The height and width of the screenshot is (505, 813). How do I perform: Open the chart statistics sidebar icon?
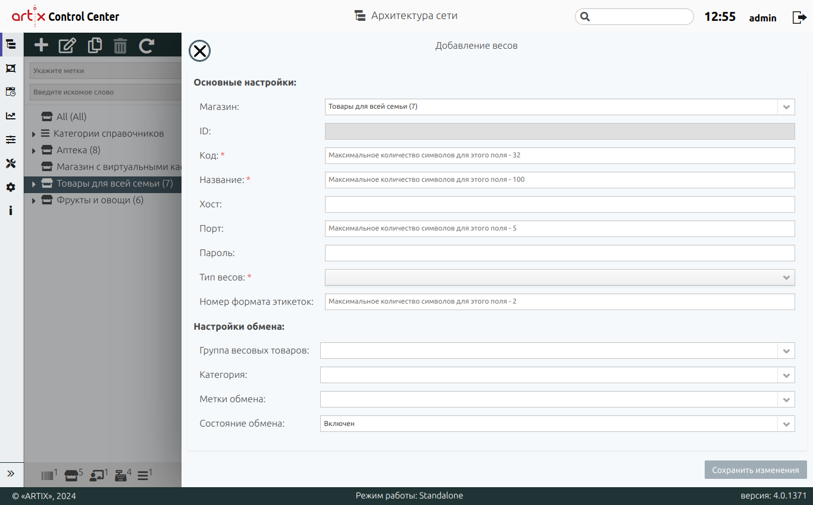[11, 116]
